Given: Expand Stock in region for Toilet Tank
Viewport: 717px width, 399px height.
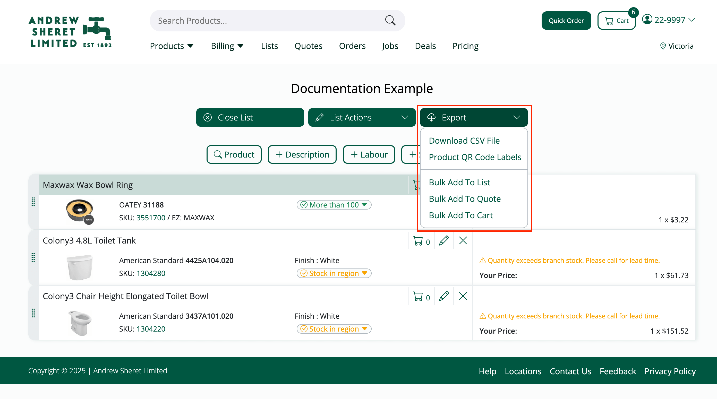Looking at the screenshot, I should (x=334, y=273).
